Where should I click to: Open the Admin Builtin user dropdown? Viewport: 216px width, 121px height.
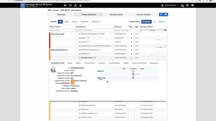pos(171,5)
